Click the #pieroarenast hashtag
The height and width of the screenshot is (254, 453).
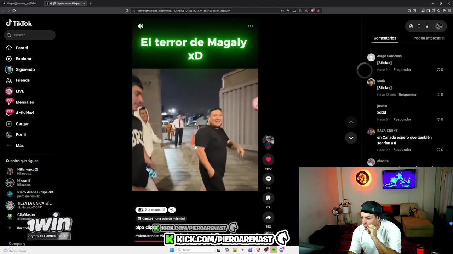pyautogui.click(x=147, y=236)
